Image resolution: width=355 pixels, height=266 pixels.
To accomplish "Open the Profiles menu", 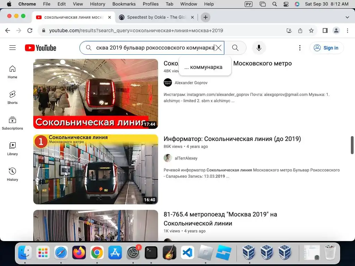I will tap(150, 4).
